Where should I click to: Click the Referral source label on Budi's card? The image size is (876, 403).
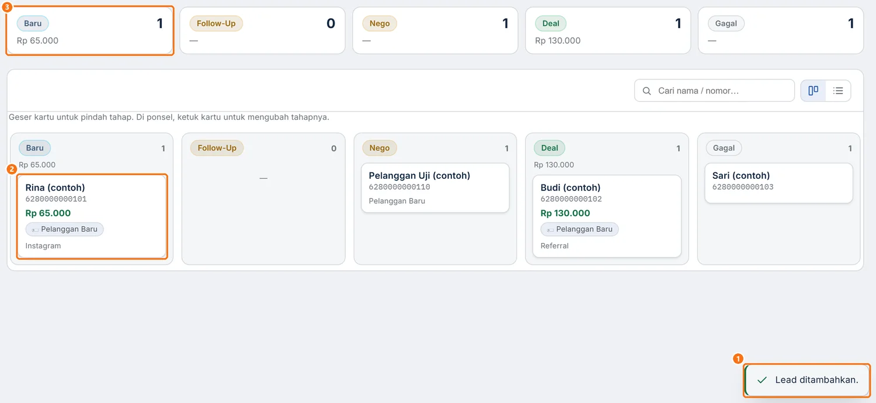(555, 246)
